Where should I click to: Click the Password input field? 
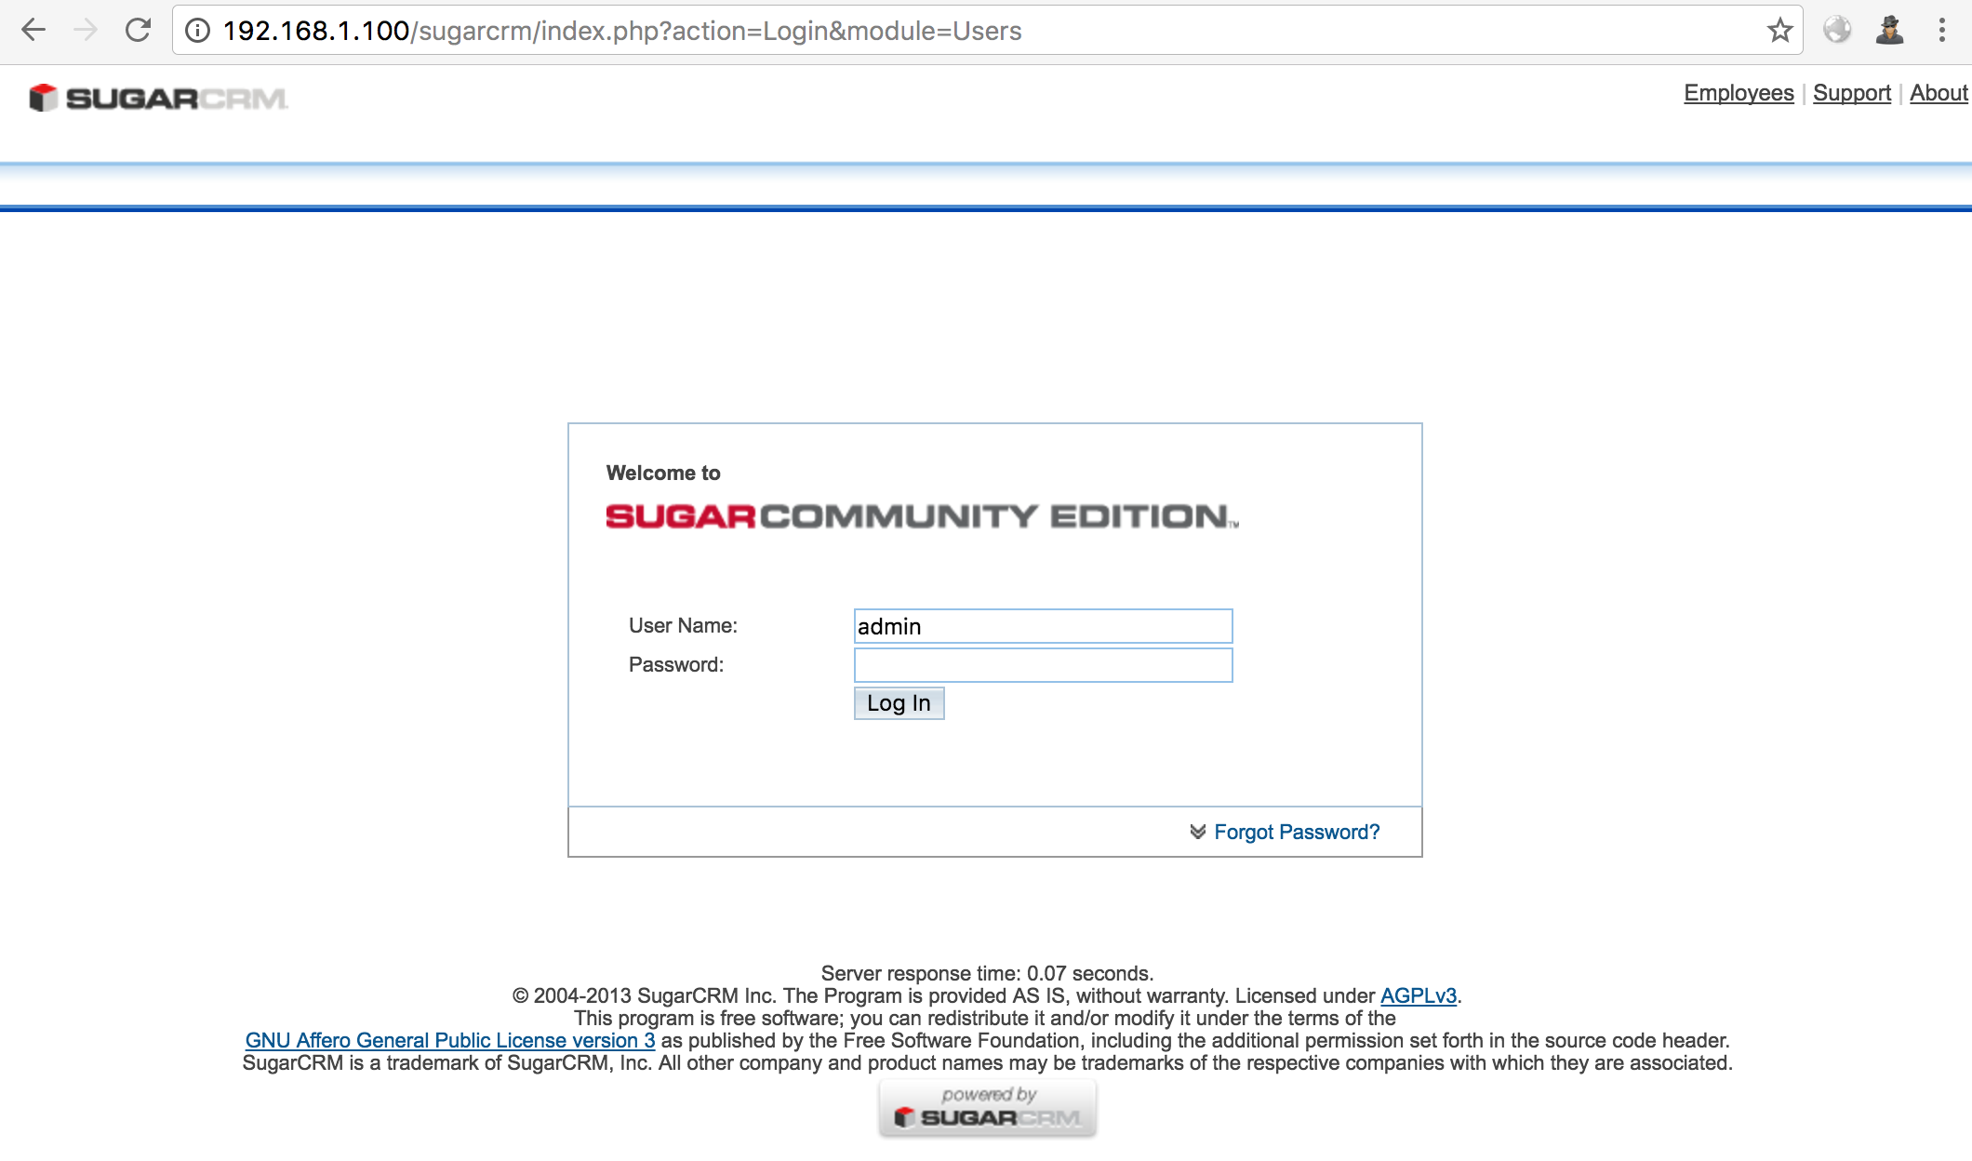click(1041, 665)
